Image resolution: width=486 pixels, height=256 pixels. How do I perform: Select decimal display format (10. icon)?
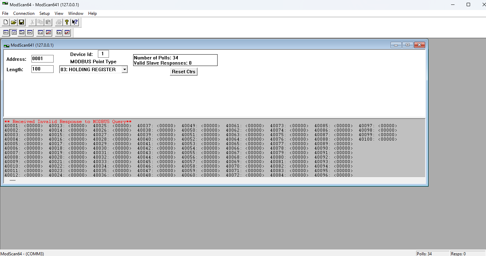click(14, 32)
